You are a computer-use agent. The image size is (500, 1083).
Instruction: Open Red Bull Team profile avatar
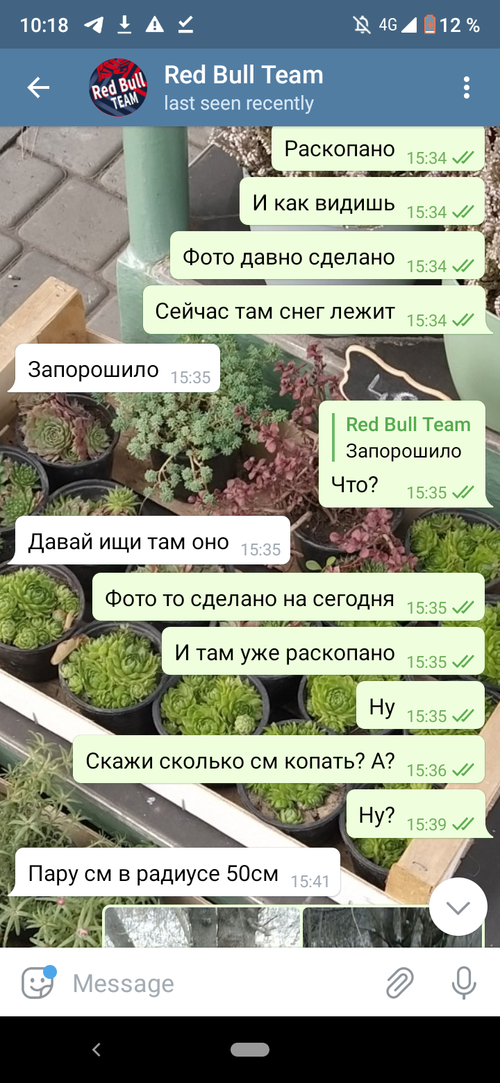(x=119, y=87)
